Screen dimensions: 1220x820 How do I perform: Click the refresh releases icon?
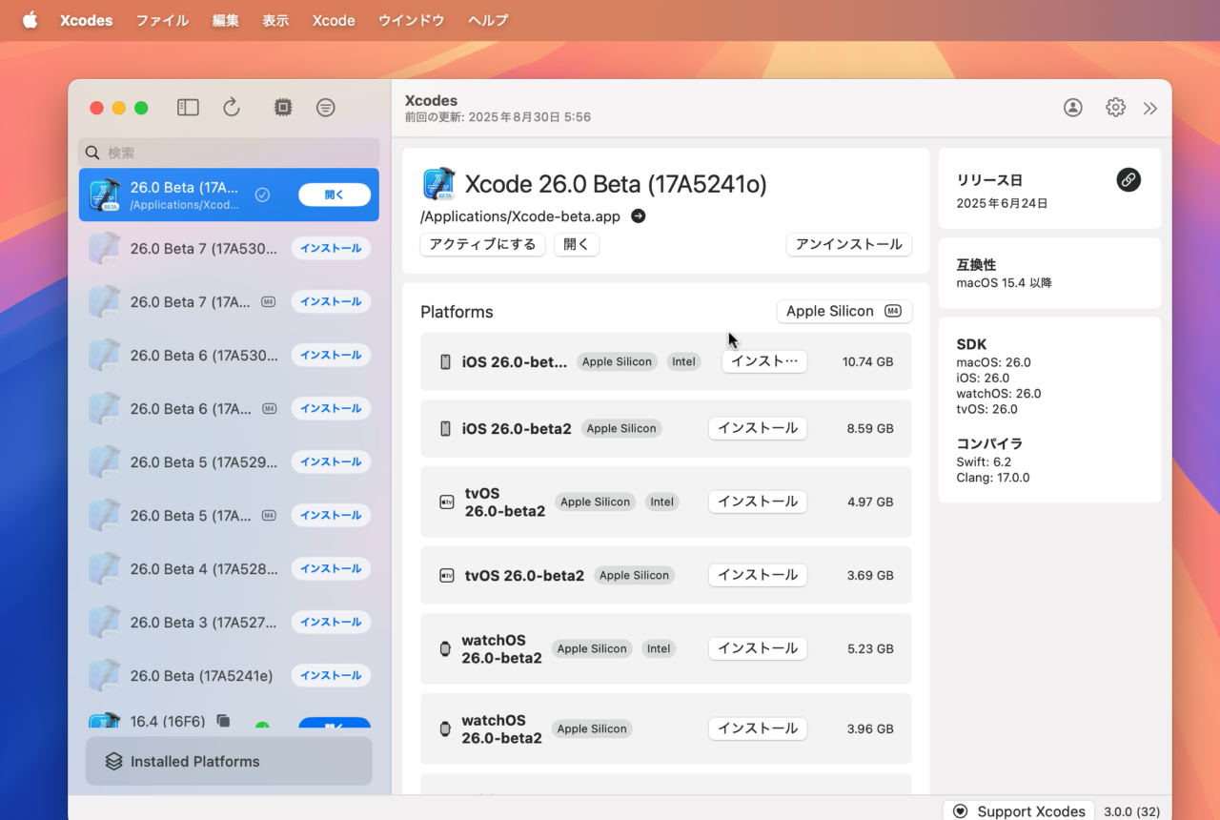(x=232, y=107)
